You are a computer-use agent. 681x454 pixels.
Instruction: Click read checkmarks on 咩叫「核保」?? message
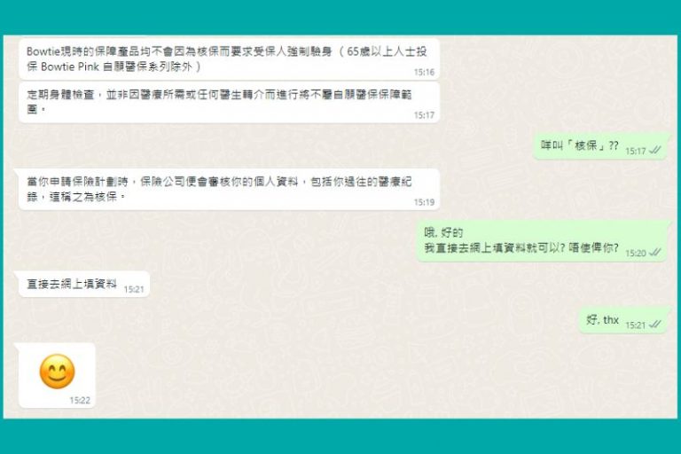coord(655,151)
